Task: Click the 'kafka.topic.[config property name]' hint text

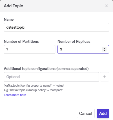Action: pyautogui.click(x=34, y=85)
